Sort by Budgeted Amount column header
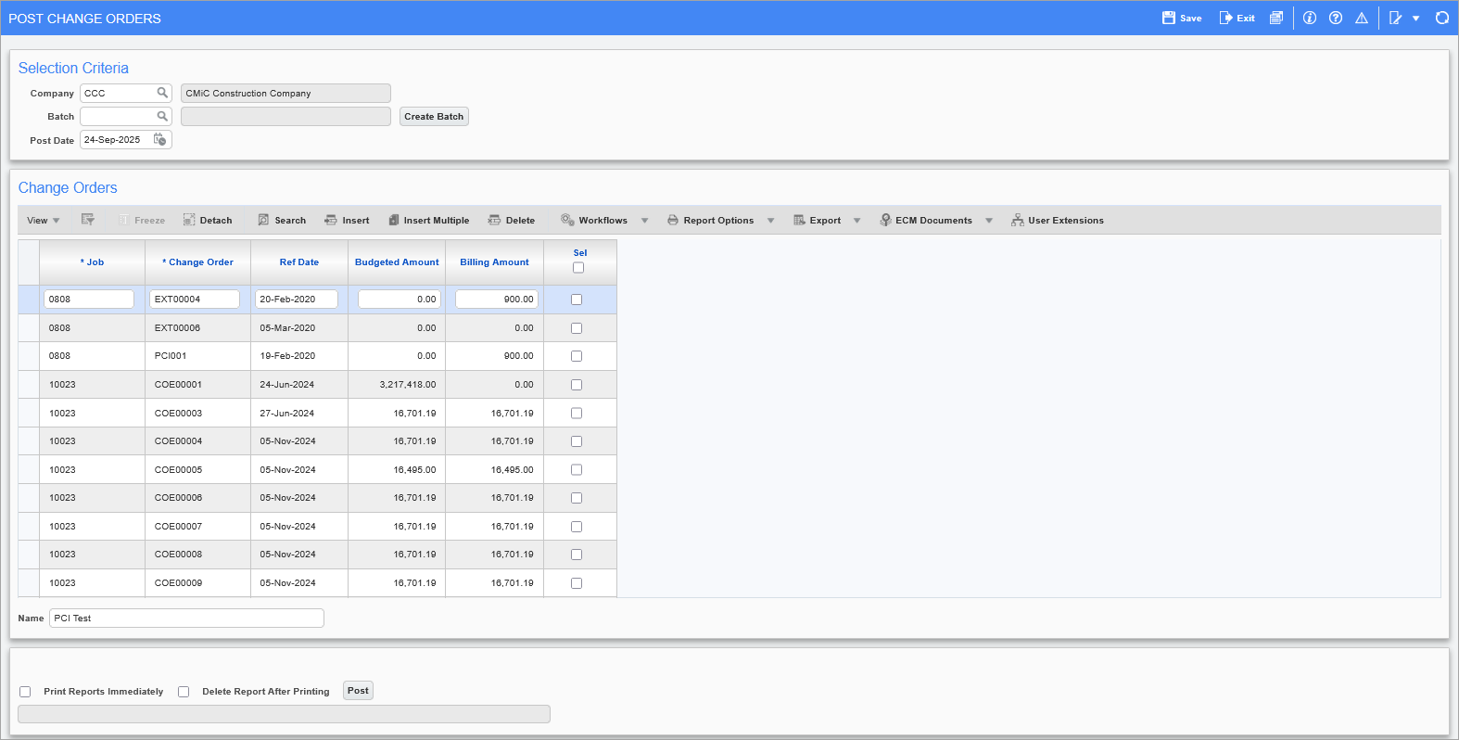1459x740 pixels. [x=397, y=262]
